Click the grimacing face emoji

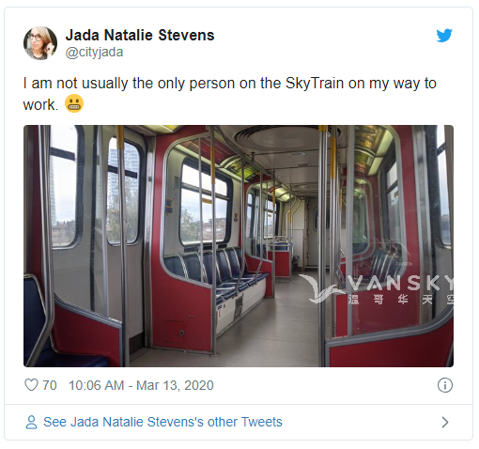tap(74, 103)
